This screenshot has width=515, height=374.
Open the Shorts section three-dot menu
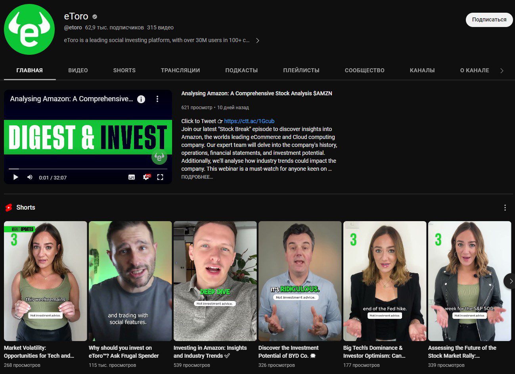click(x=505, y=208)
